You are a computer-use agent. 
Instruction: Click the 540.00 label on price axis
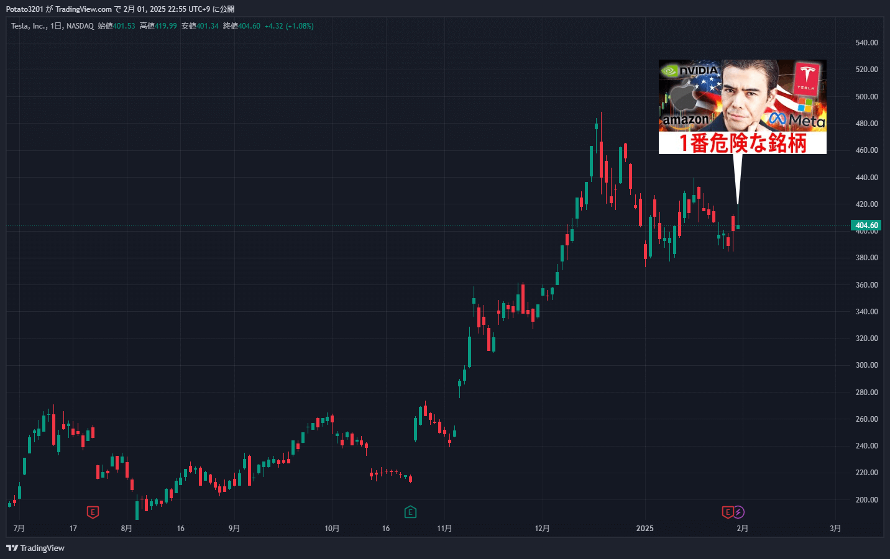tap(866, 43)
